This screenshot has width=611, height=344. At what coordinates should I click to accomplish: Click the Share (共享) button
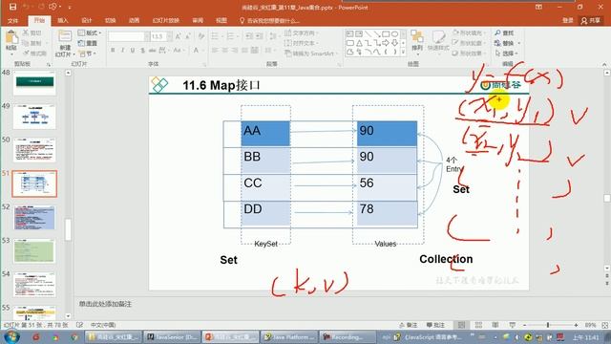tap(591, 21)
